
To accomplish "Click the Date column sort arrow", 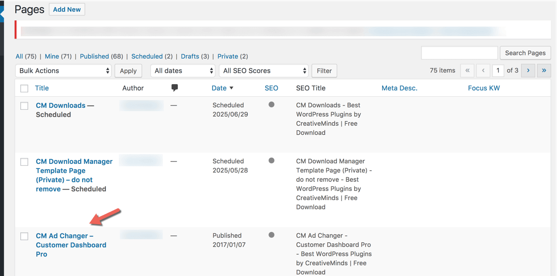I will tap(231, 88).
